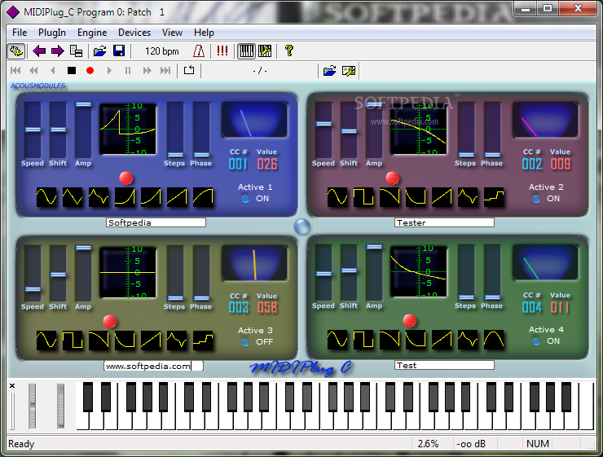Click the center blue sphere button
This screenshot has height=457, width=603.
click(x=301, y=226)
